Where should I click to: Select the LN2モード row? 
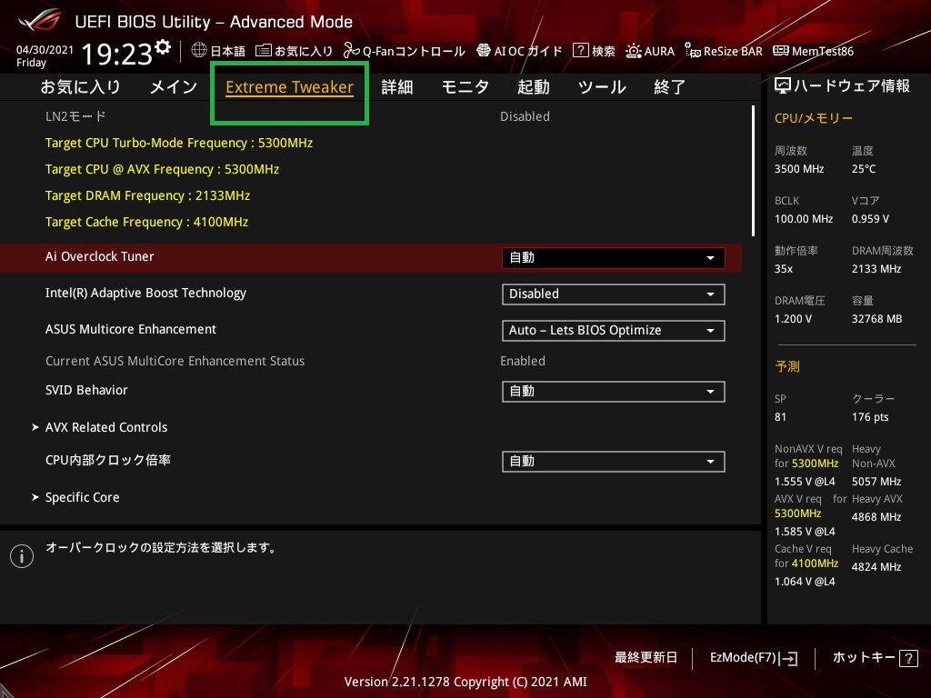point(371,116)
